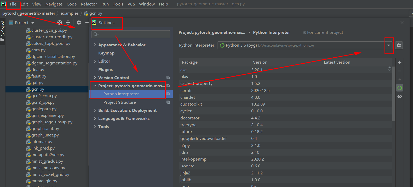The width and height of the screenshot is (413, 187).
Task: Click the settings search field
Action: 131,34
